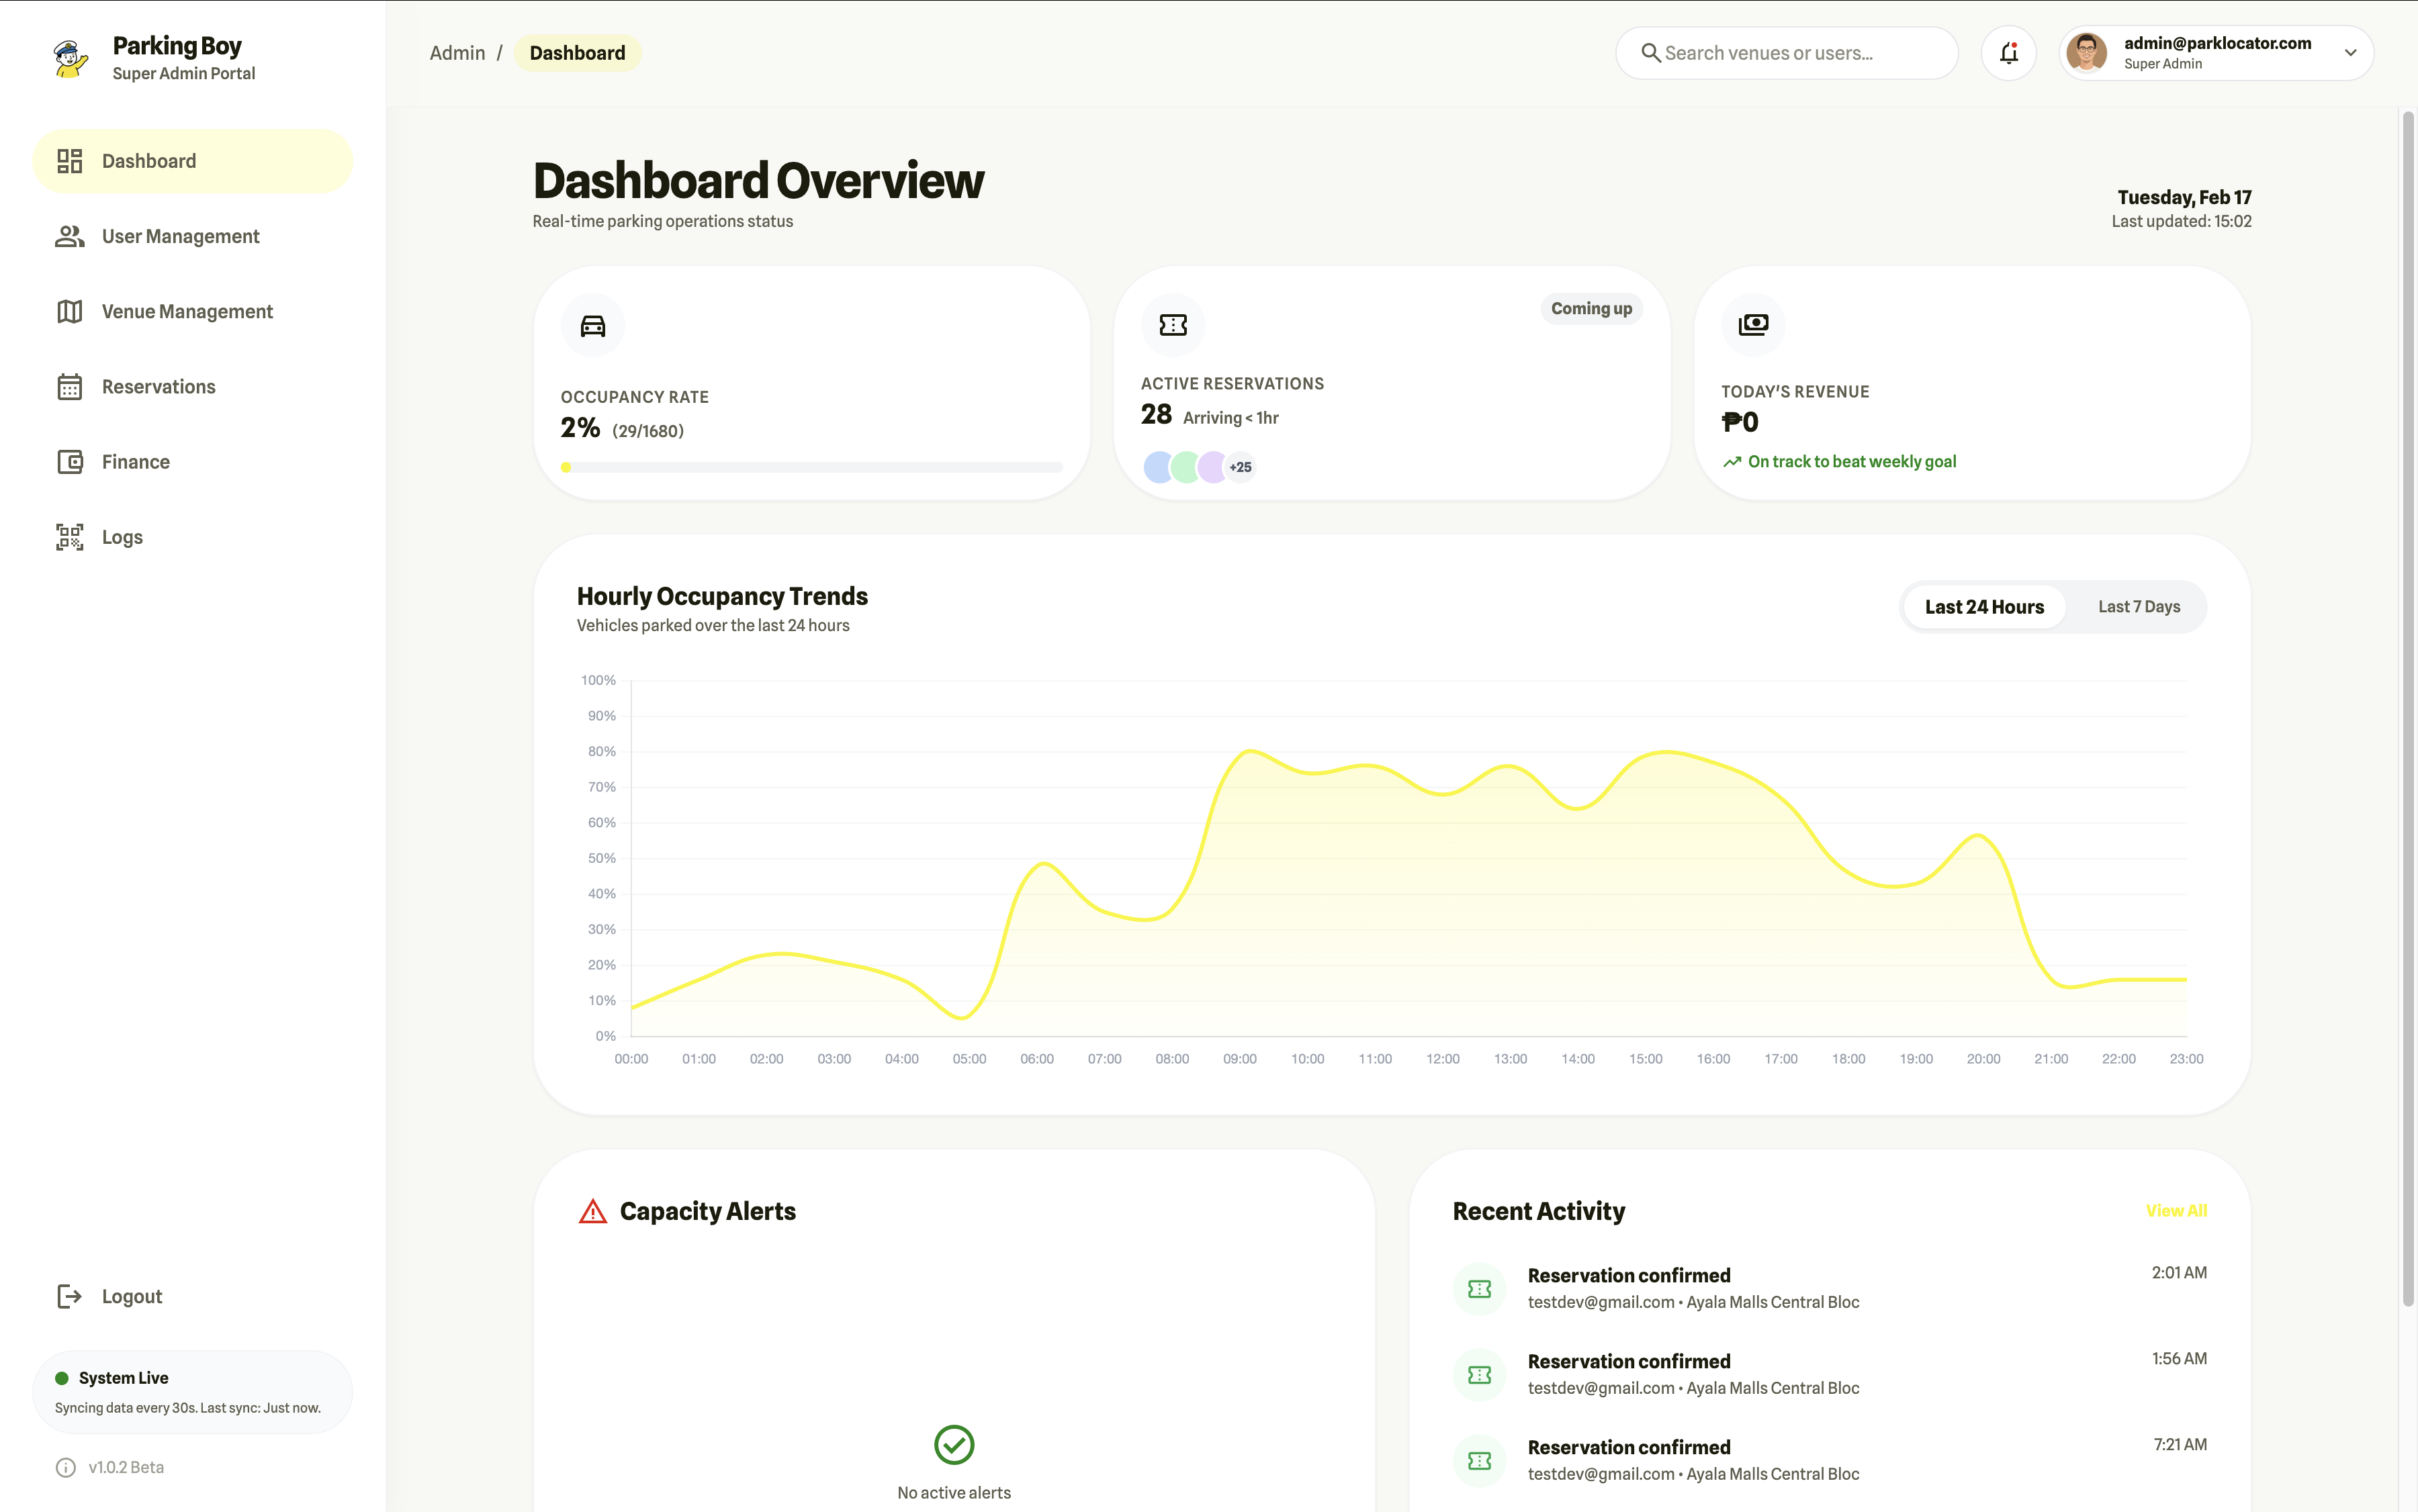Click the Logs QR scanner icon
This screenshot has width=2418, height=1512.
pyautogui.click(x=69, y=537)
